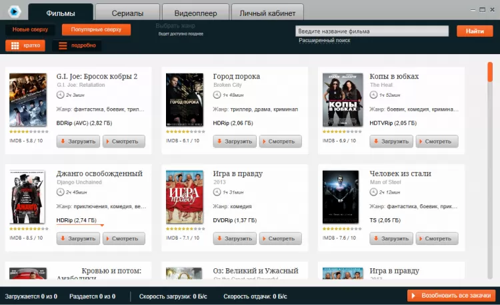Screen dimensions: 500x305
Task: Click G.I. Joe star rating
Action: tap(29, 131)
